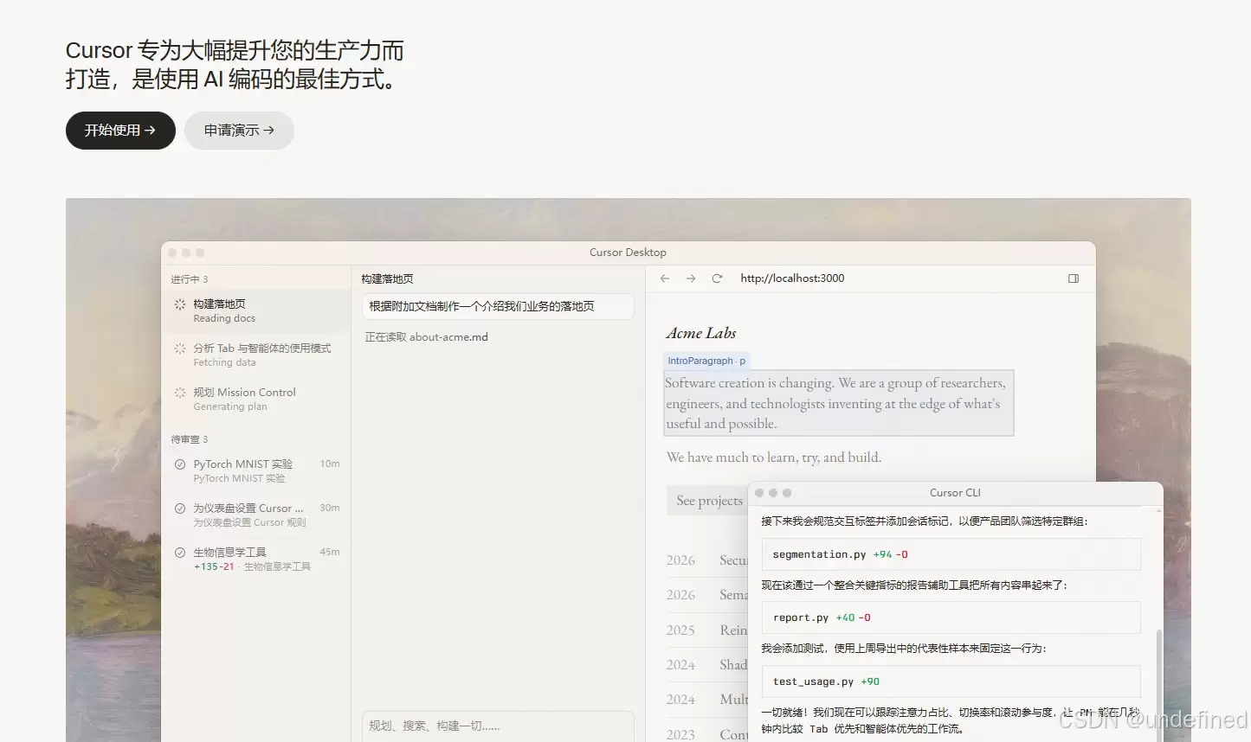1251x742 pixels.
Task: Click the spinner icon next to 分析 Tab task
Action: [180, 349]
